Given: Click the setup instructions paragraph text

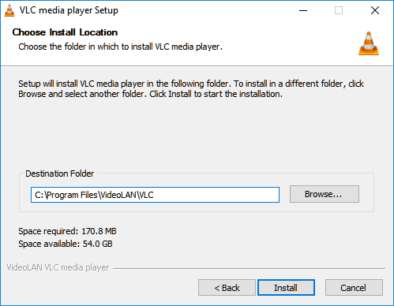Looking at the screenshot, I should (x=191, y=88).
